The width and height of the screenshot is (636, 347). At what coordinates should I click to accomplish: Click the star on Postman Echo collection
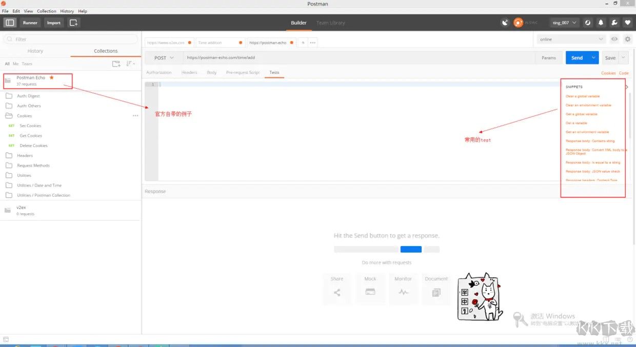pyautogui.click(x=51, y=77)
